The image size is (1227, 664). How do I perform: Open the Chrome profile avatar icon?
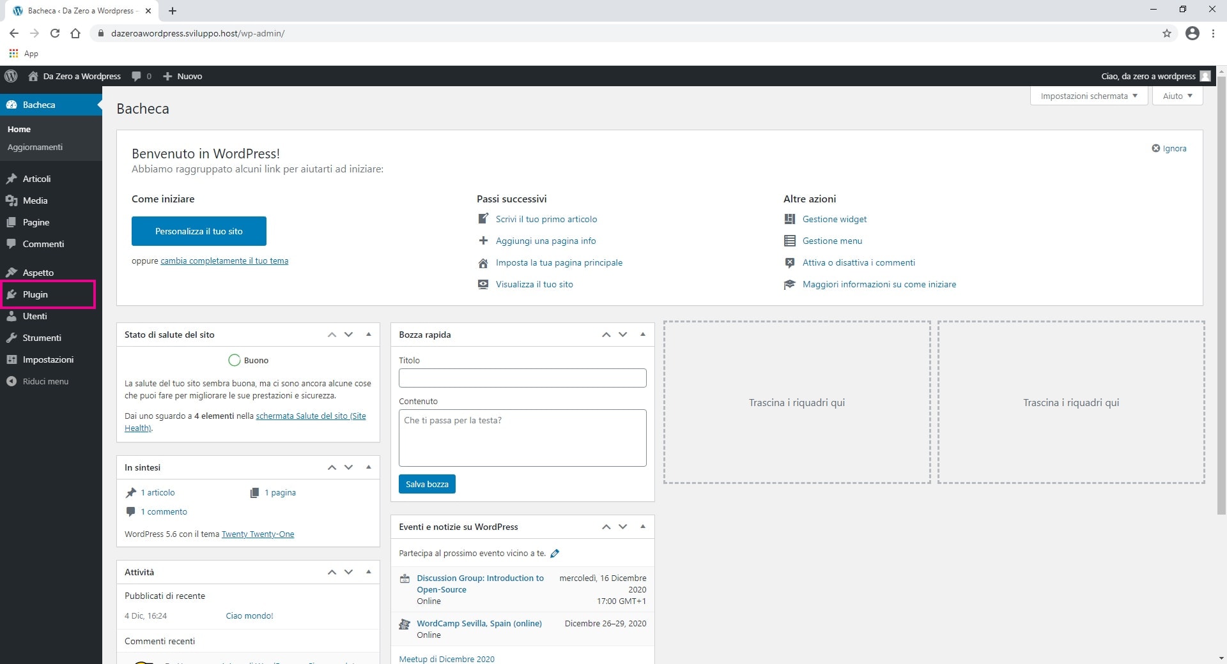click(x=1192, y=33)
